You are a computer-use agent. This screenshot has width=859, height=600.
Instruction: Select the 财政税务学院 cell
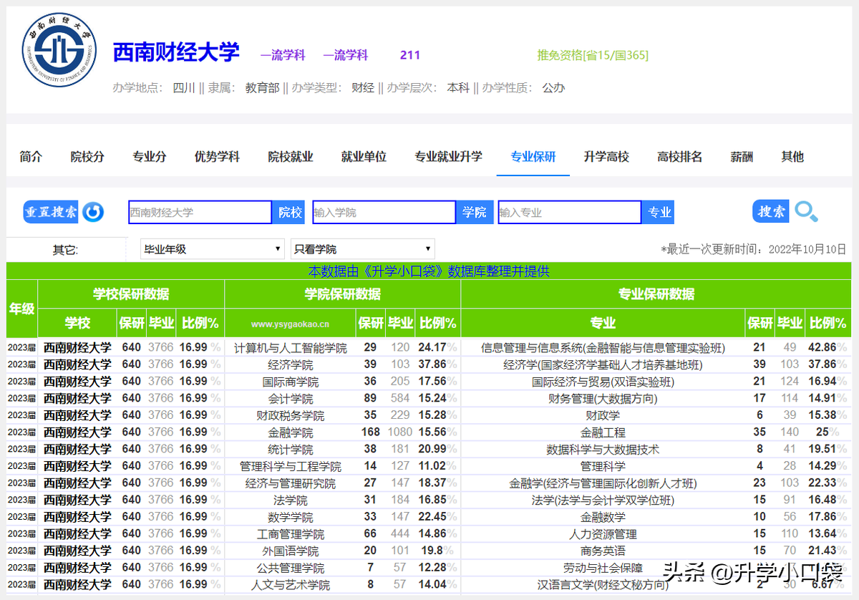pos(291,415)
